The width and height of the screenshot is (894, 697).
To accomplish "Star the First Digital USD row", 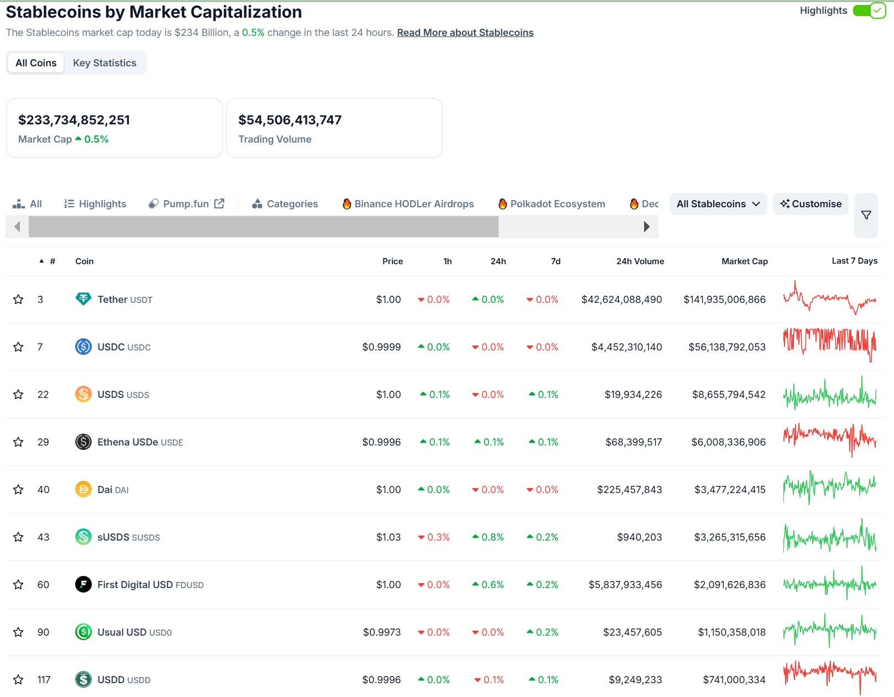I will point(18,585).
